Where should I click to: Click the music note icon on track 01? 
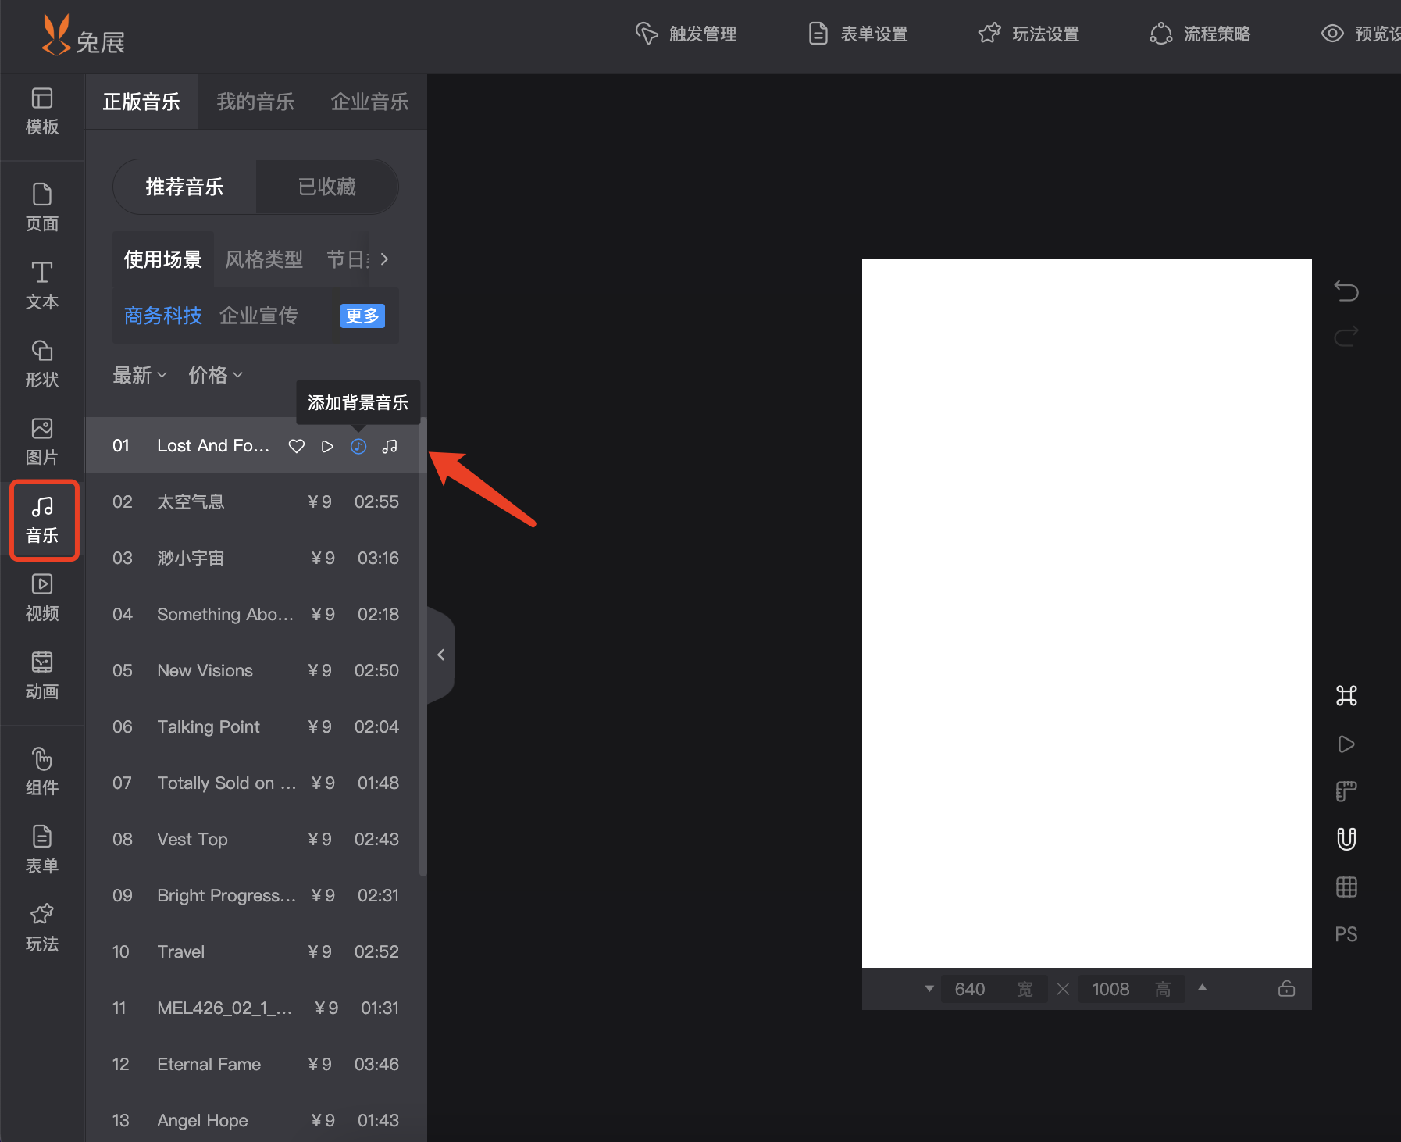tap(390, 446)
